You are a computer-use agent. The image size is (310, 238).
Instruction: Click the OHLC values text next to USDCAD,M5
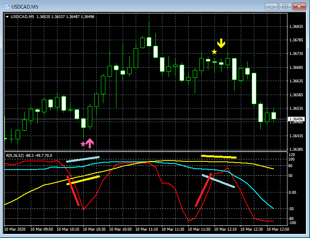(66, 17)
